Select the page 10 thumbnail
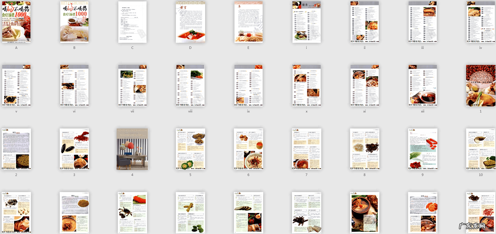The height and width of the screenshot is (234, 496). 481,149
